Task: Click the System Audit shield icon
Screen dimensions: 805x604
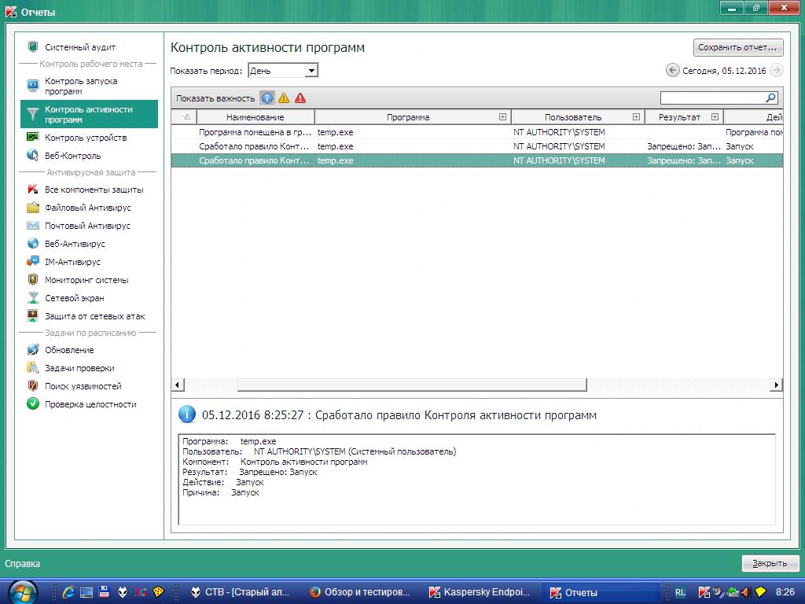Action: pyautogui.click(x=33, y=47)
